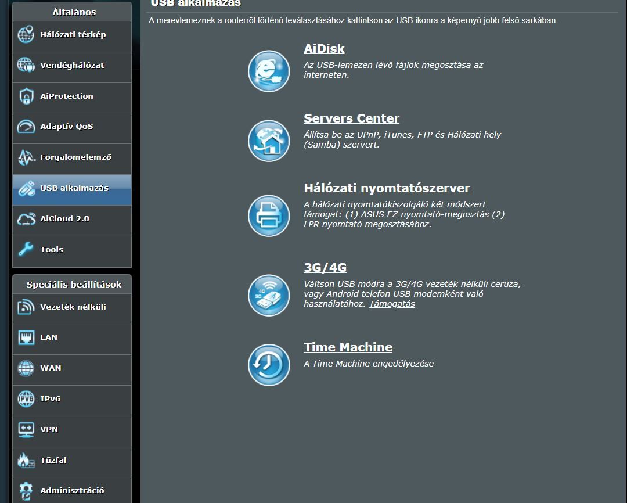The image size is (627, 503).
Task: Click the Vendéghálózat guest network icon
Action: [26, 65]
